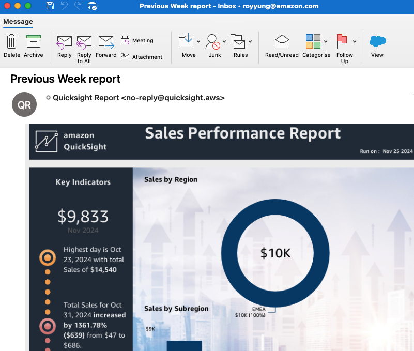414x351 pixels.
Task: Close window with red button
Action: click(7, 6)
